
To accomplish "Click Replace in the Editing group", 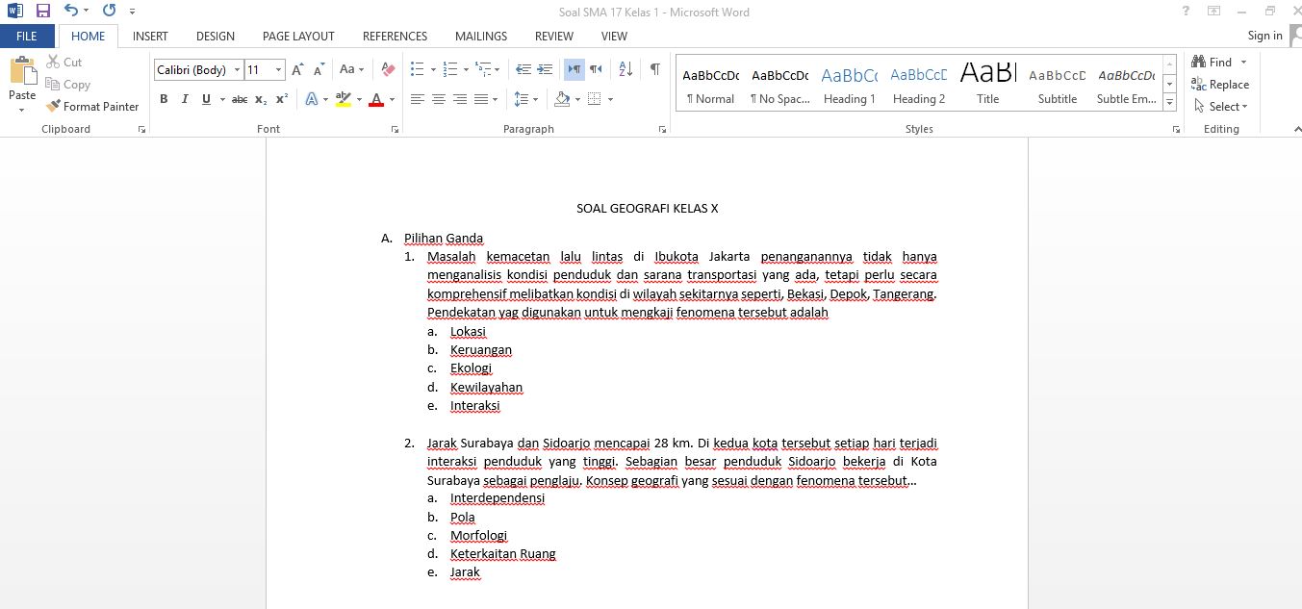I will (x=1220, y=85).
